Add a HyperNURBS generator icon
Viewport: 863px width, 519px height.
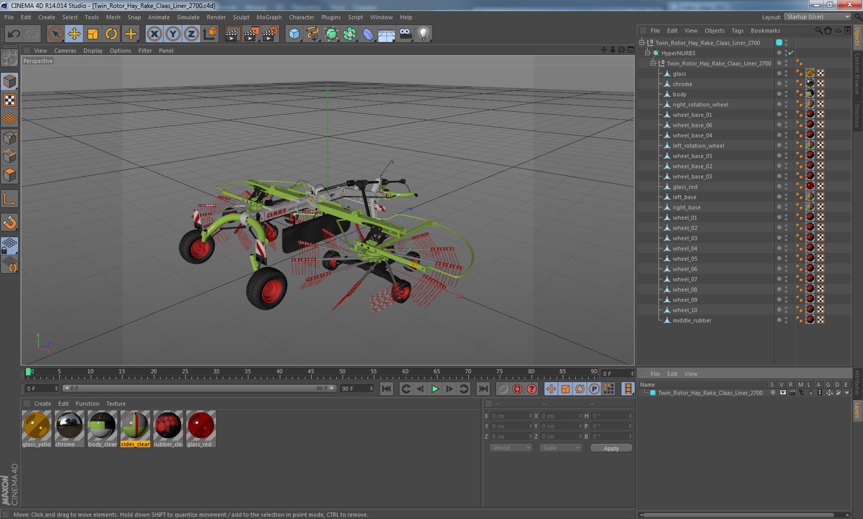click(x=331, y=34)
